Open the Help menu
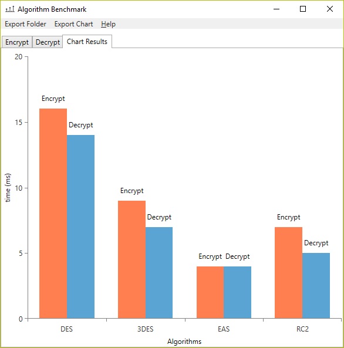Image resolution: width=344 pixels, height=348 pixels. 108,24
